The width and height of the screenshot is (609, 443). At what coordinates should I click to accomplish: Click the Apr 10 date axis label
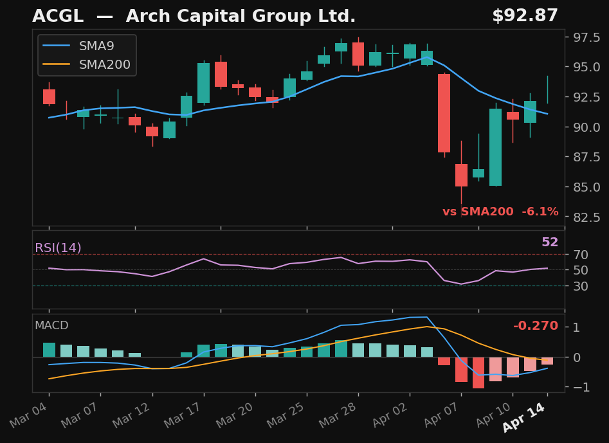493,415
